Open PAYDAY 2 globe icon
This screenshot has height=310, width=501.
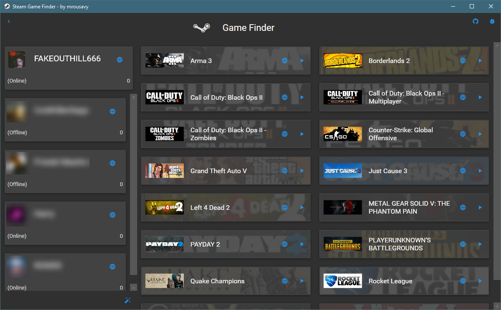coord(285,244)
